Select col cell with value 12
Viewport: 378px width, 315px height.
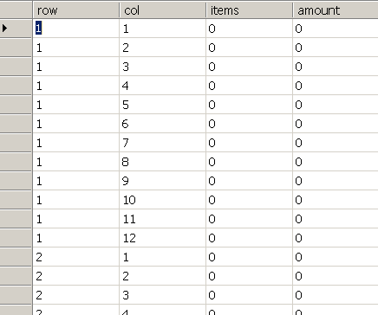coord(162,238)
